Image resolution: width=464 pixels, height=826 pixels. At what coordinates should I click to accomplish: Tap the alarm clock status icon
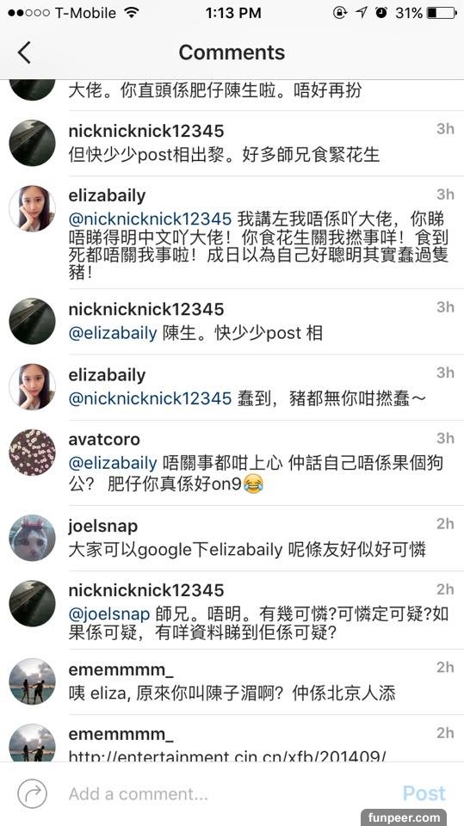tap(381, 13)
